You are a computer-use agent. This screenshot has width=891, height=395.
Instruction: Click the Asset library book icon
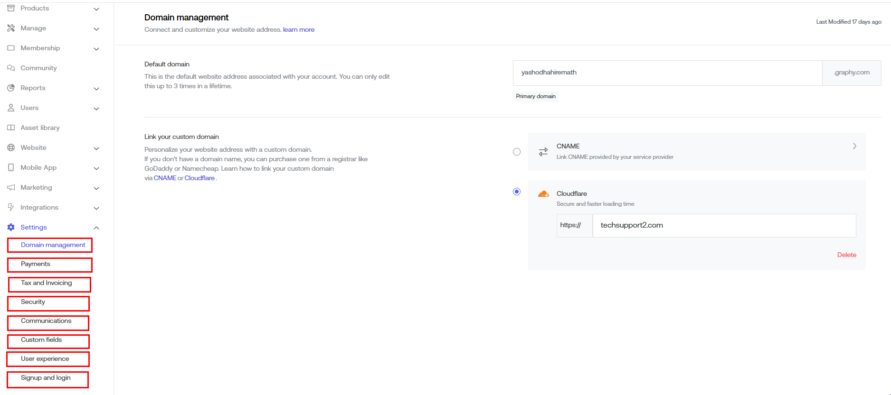(x=11, y=128)
